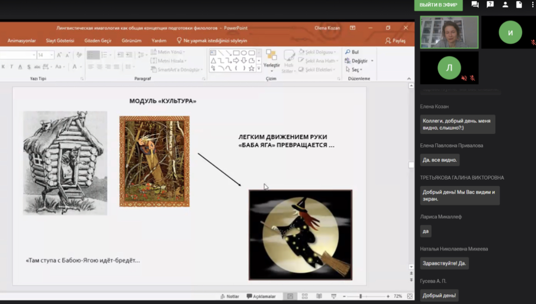This screenshot has height=304, width=536.
Task: Click decrease font size icon
Action: point(68,55)
